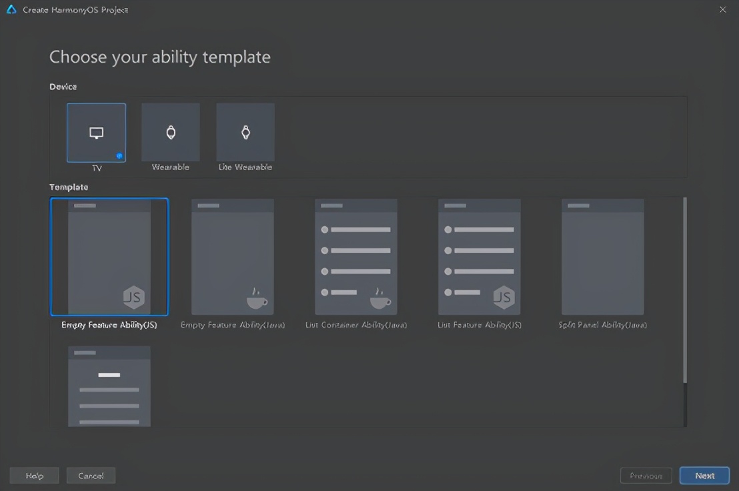This screenshot has height=491, width=739.
Task: Close the Create HarmonyOS Project dialog
Action: tap(722, 9)
